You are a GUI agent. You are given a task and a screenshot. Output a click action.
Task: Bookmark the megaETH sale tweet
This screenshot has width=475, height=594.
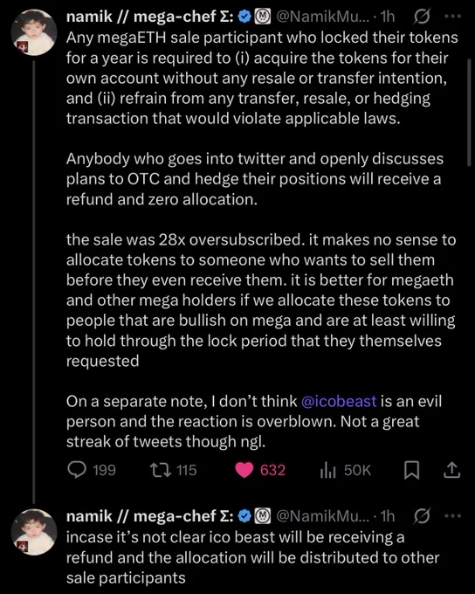(412, 470)
